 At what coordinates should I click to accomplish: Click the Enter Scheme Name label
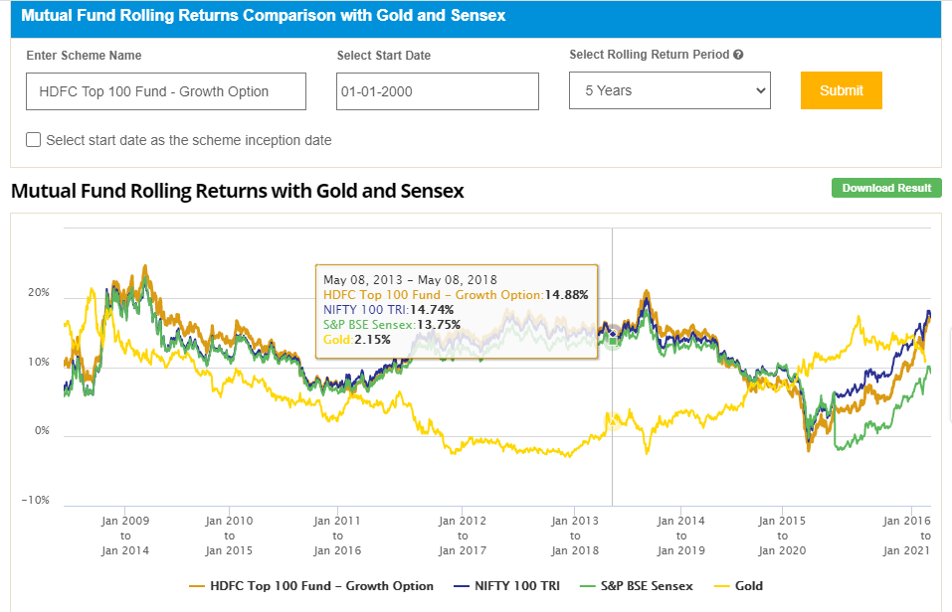coord(84,56)
